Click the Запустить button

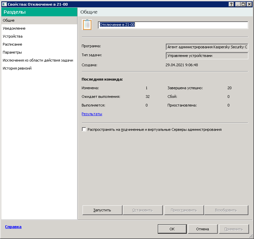point(102,210)
